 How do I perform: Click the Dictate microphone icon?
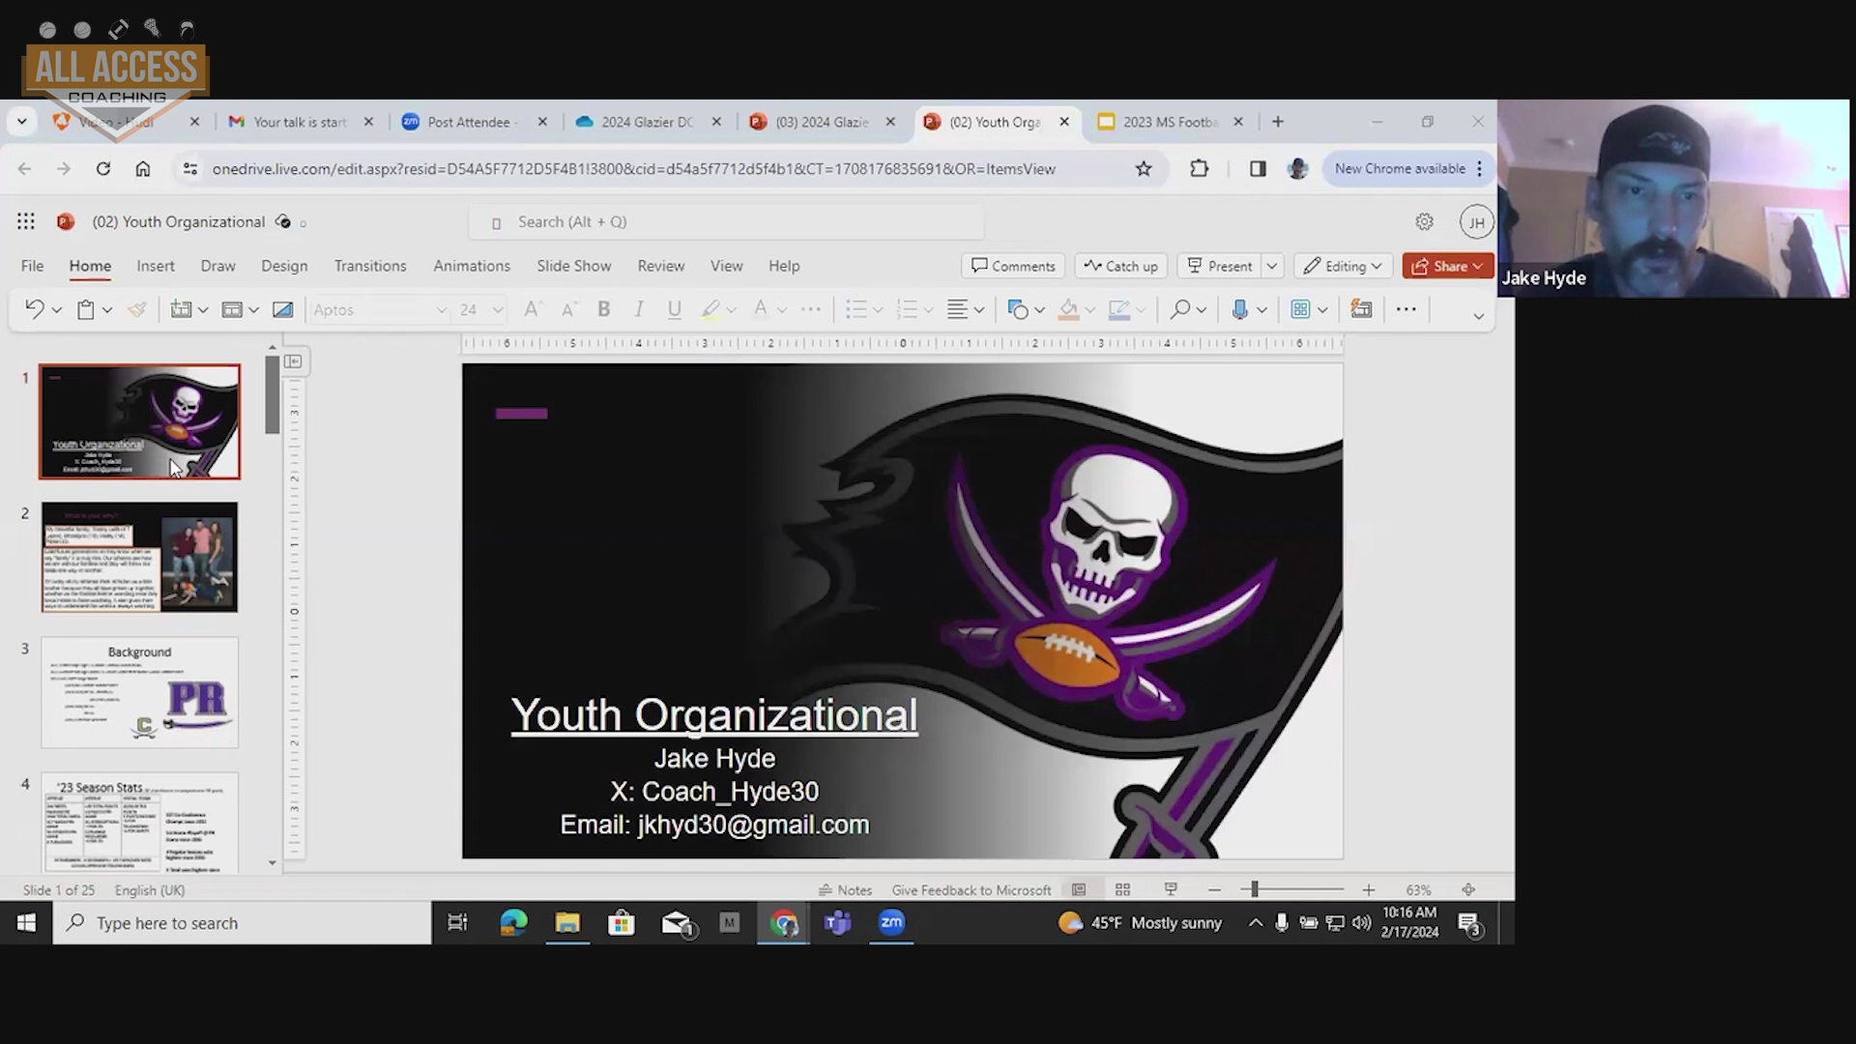pyautogui.click(x=1239, y=309)
